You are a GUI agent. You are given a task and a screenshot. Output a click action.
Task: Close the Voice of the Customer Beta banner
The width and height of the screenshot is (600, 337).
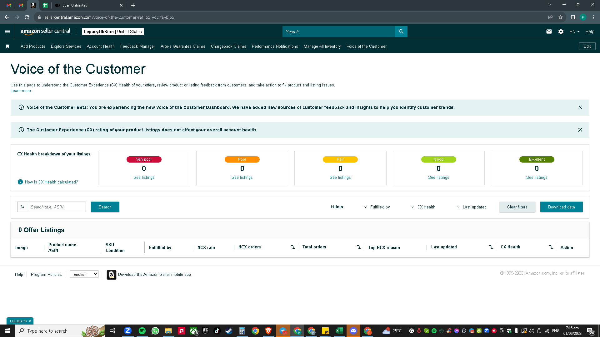pyautogui.click(x=580, y=107)
